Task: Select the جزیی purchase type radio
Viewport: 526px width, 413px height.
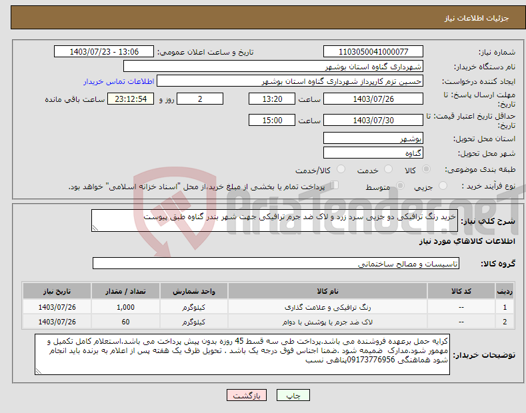Action: coord(443,186)
